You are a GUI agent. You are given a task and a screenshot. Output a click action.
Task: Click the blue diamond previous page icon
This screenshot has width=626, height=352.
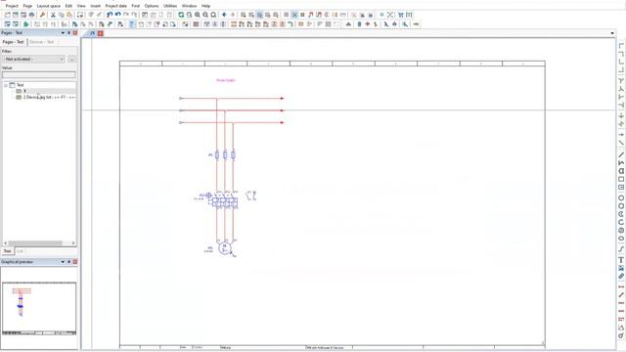224,15
